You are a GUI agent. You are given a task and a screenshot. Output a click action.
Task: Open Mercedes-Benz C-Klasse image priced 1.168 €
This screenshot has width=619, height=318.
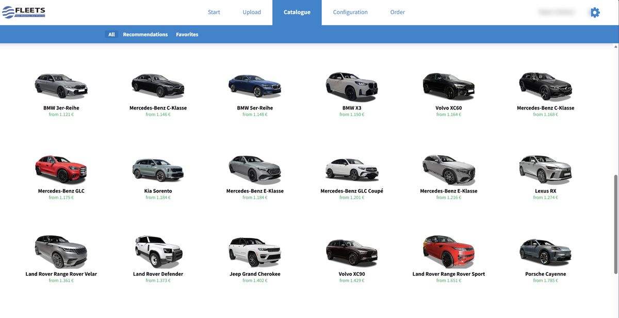tap(546, 86)
